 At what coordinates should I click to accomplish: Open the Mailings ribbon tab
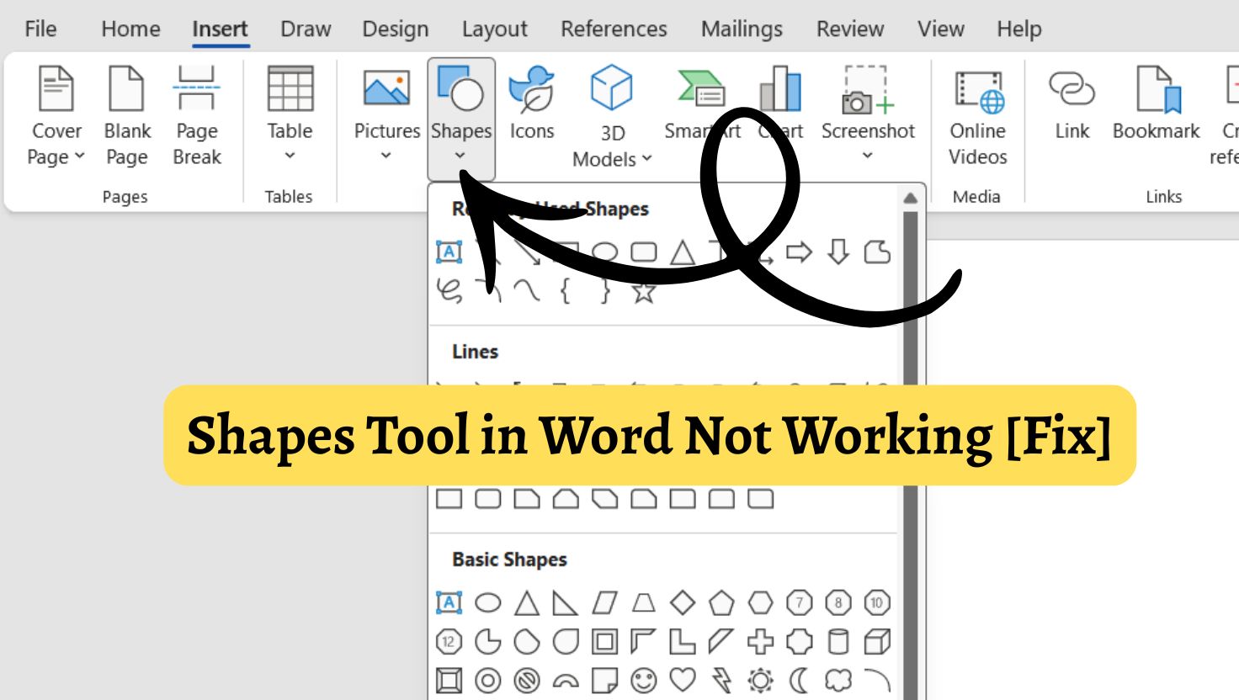741,29
